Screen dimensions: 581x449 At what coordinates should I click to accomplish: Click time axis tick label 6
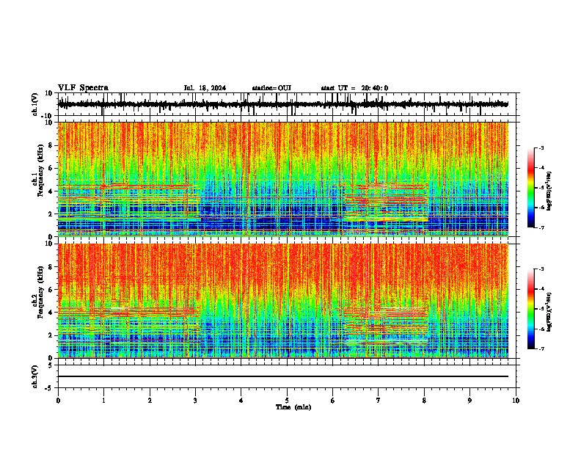[x=333, y=401]
